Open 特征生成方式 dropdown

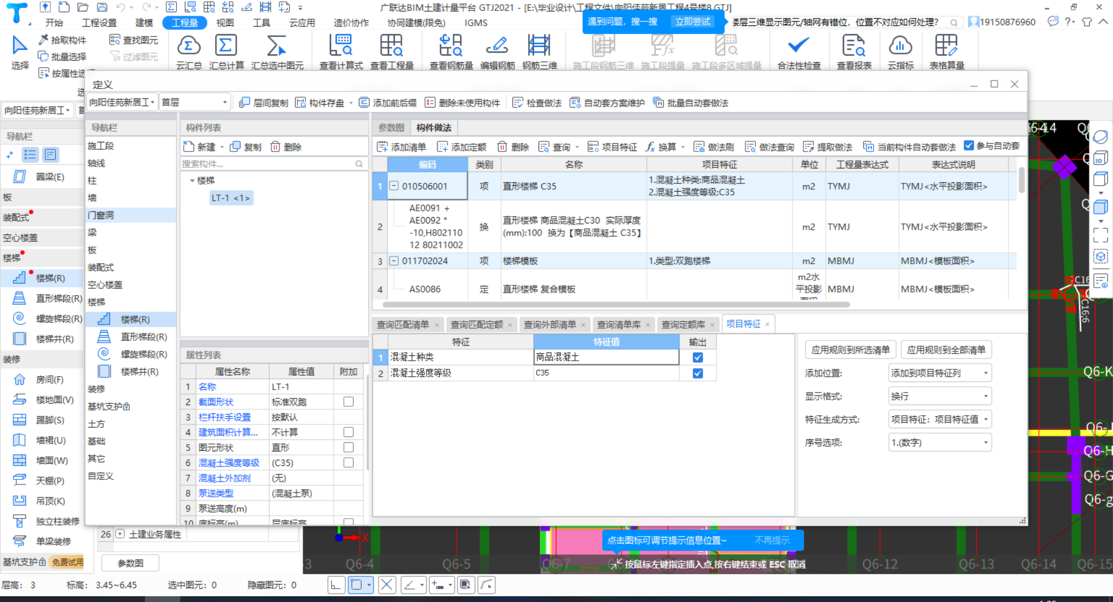tap(940, 420)
